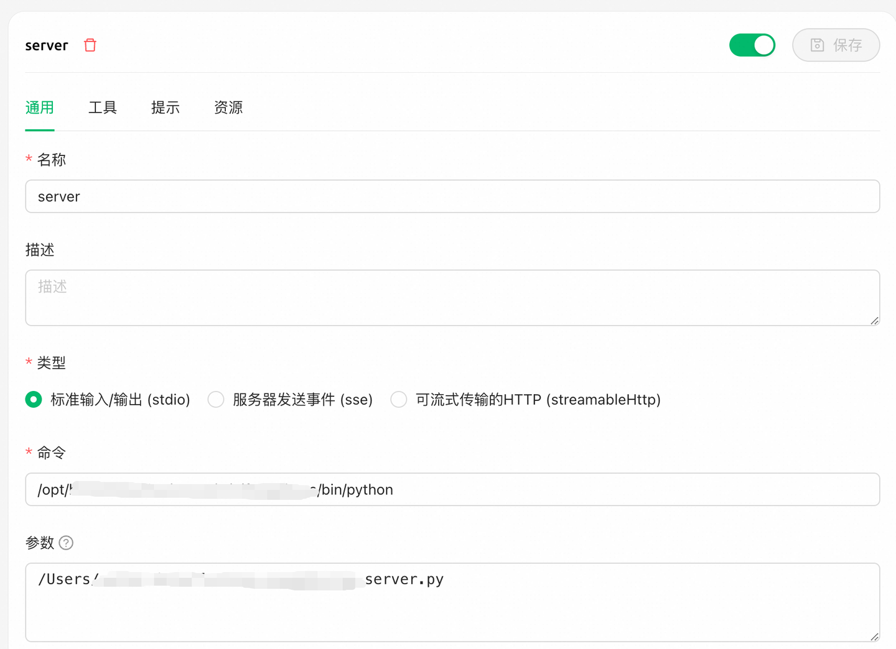This screenshot has width=896, height=649.
Task: Disable the server with the green toggle switch
Action: coord(752,45)
